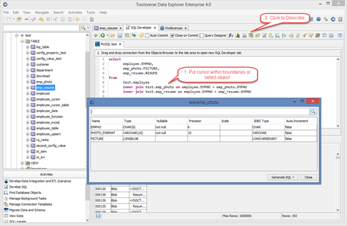Expand the VIEW folder node
347x226 pixels.
tap(22, 163)
